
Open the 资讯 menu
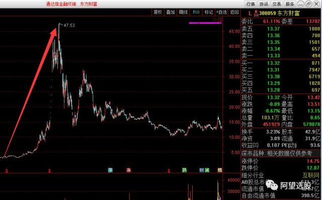[x=264, y=4]
